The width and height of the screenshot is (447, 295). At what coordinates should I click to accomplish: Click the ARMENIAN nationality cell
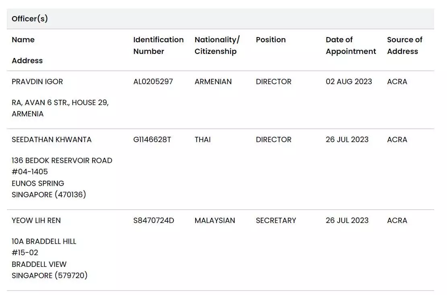[213, 82]
